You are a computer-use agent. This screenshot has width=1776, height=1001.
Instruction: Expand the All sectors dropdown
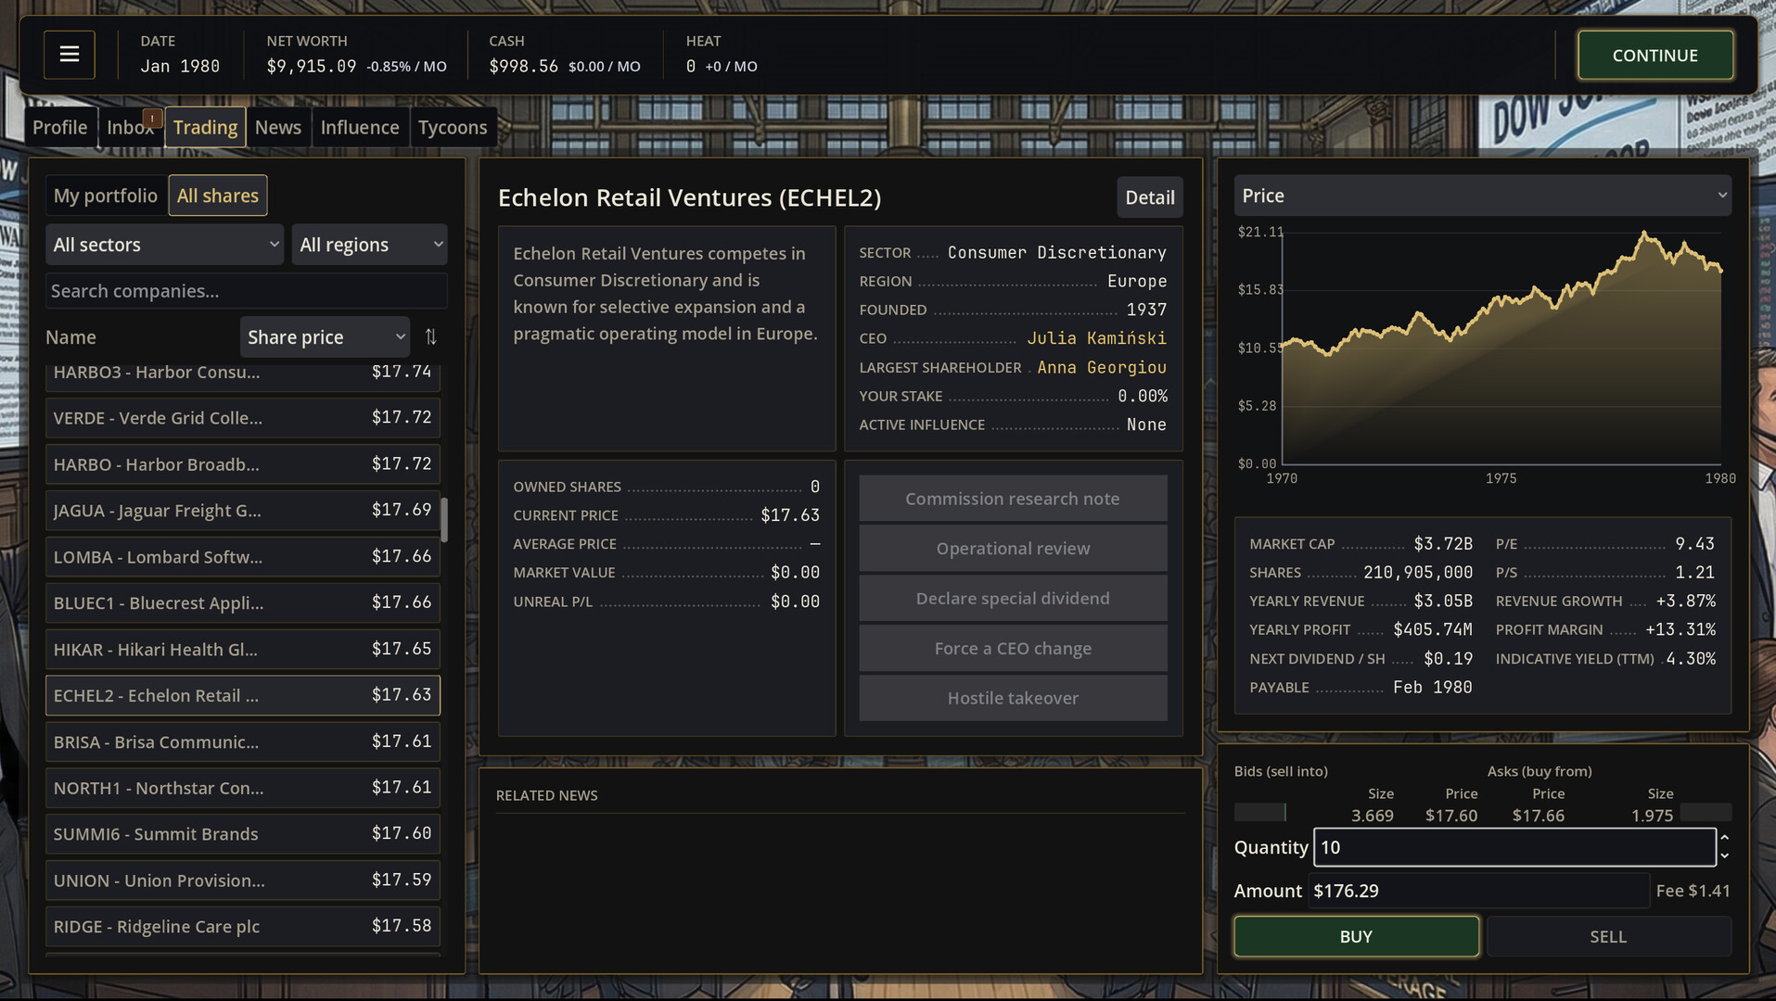[164, 245]
